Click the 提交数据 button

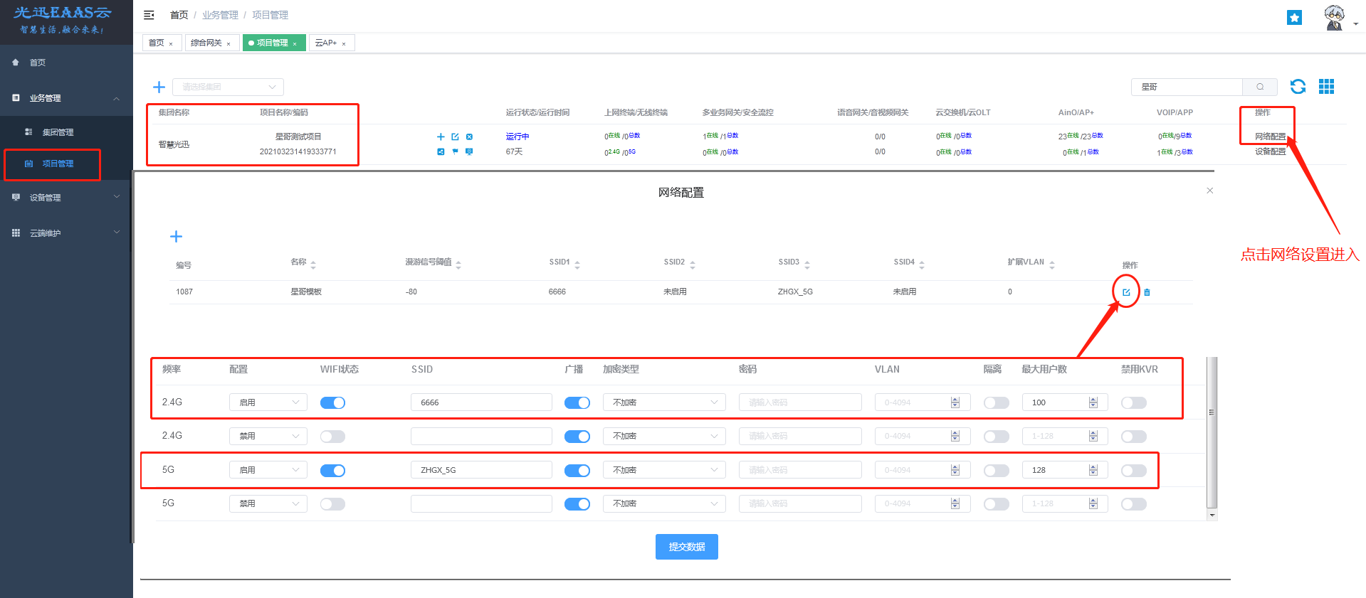click(x=686, y=547)
